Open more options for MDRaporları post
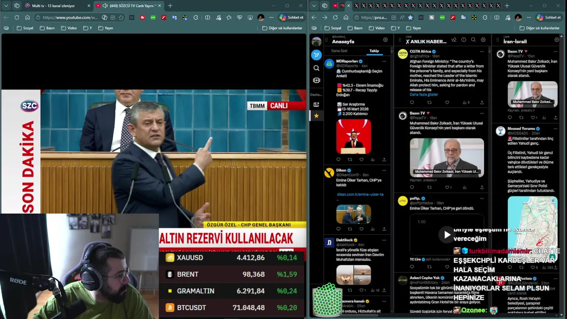Viewport: 567px width, 319px height. coord(384,61)
